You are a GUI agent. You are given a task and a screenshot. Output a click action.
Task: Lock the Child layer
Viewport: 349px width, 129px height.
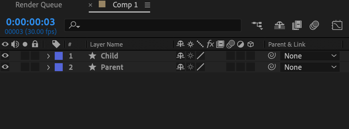pyautogui.click(x=35, y=56)
